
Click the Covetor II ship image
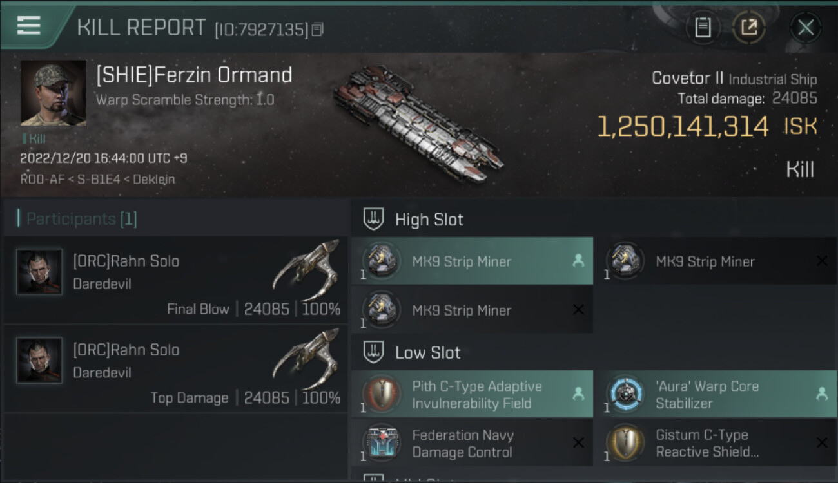(x=418, y=122)
